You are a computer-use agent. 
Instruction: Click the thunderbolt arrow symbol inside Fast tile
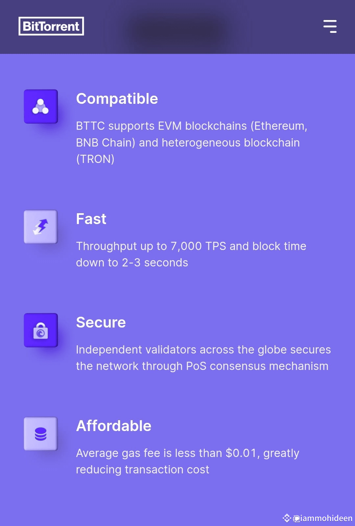coord(40,227)
